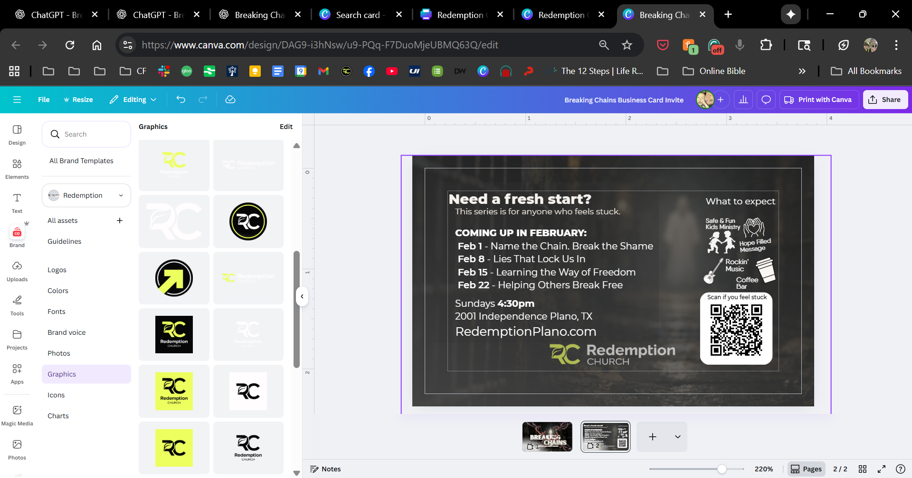
Task: Toggle the Pages thumbnail strip button
Action: 806,469
